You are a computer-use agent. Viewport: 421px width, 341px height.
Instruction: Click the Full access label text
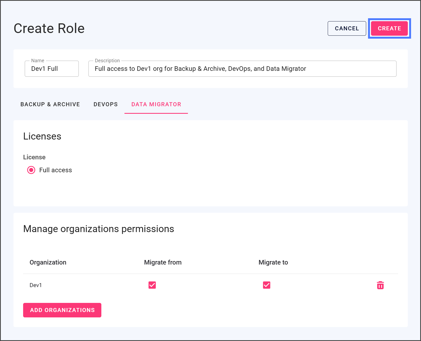pyautogui.click(x=55, y=170)
